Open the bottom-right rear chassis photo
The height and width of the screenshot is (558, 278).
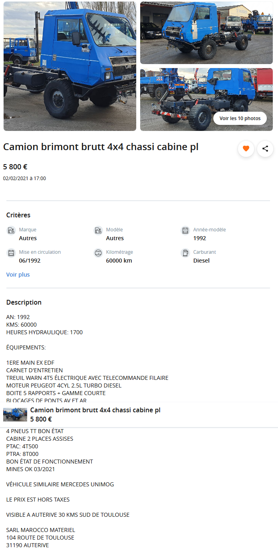[x=180, y=100]
